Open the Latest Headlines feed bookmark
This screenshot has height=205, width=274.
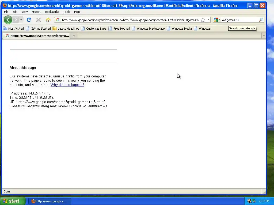pyautogui.click(x=66, y=28)
